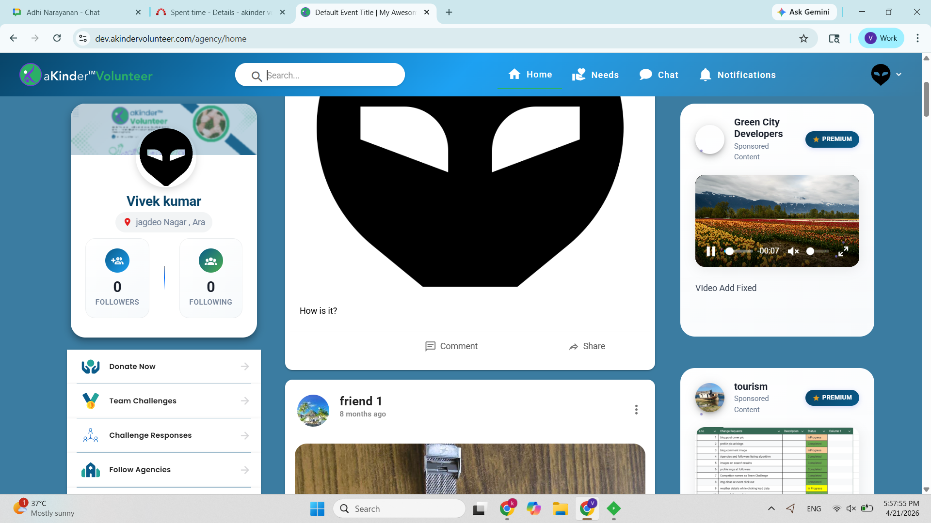Share the How is it post
931x523 pixels.
click(587, 346)
